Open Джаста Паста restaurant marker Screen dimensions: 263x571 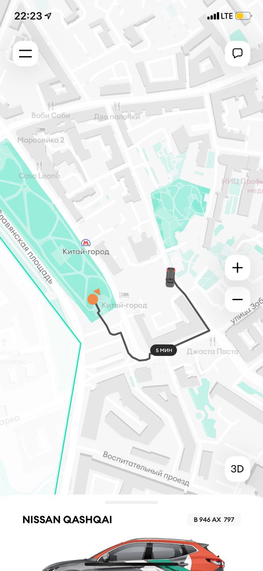[213, 341]
